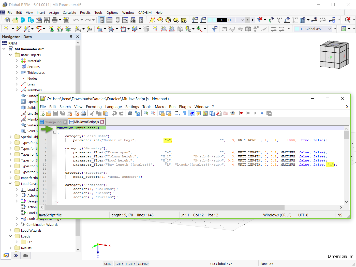Expand the Materials tree node

click(x=17, y=61)
